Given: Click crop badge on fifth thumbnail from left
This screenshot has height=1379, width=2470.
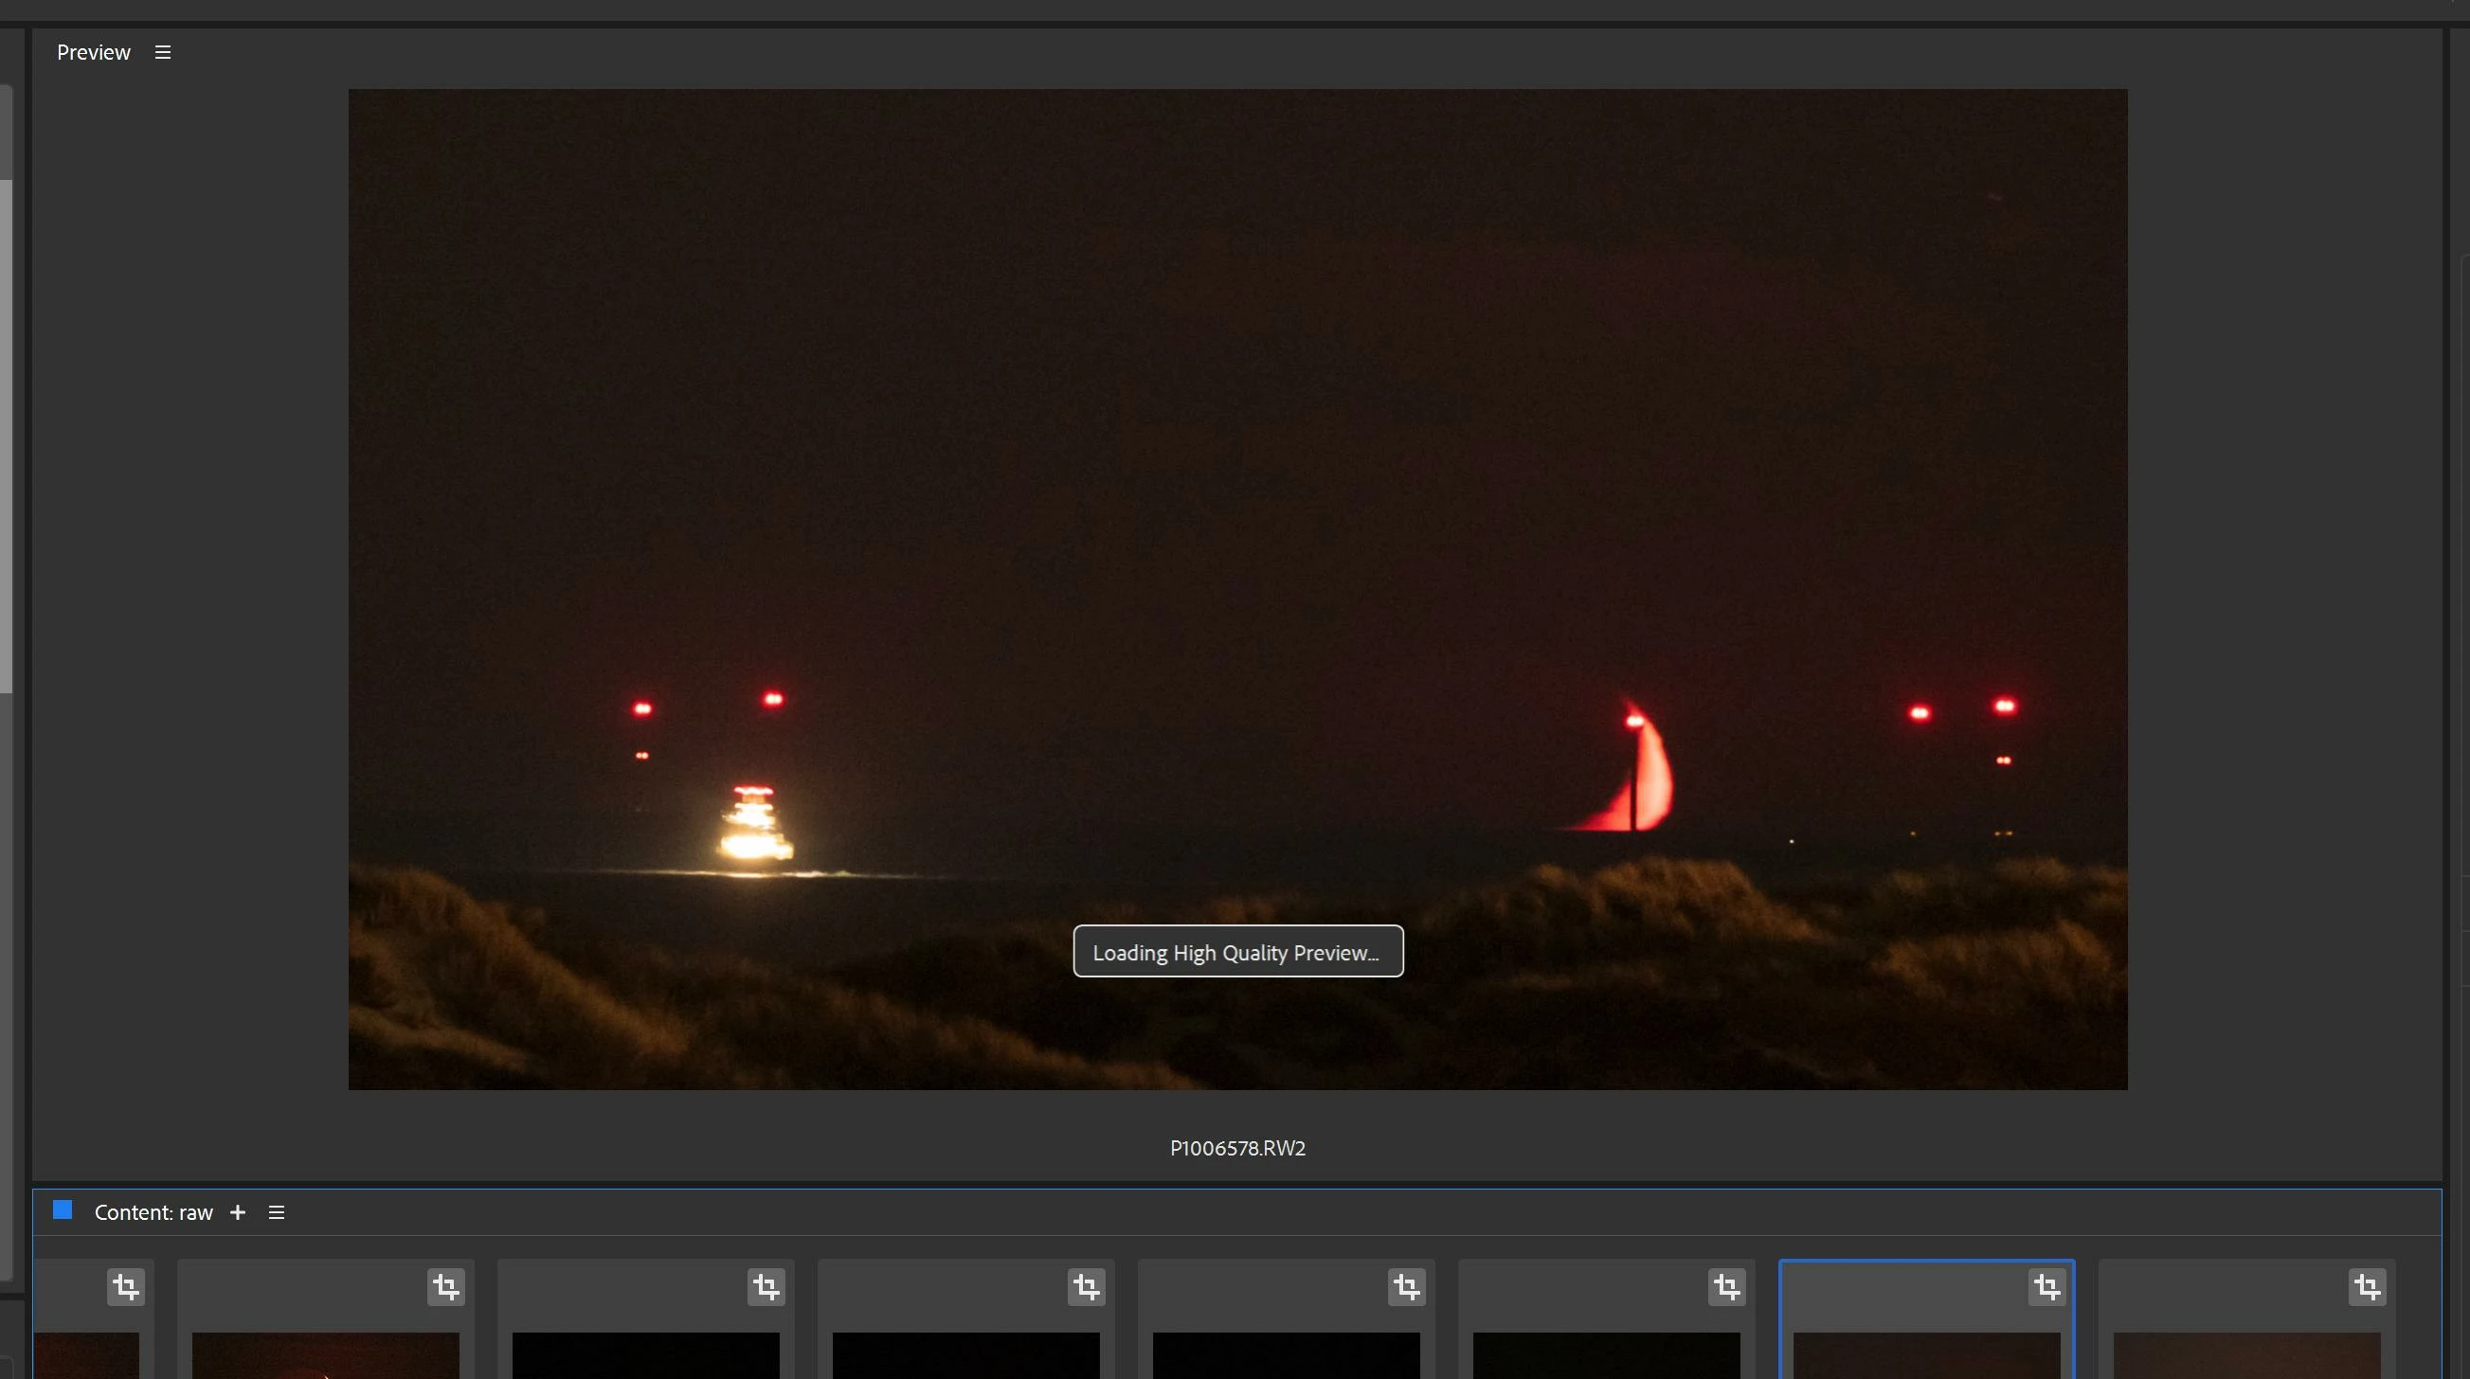Looking at the screenshot, I should pyautogui.click(x=1407, y=1287).
